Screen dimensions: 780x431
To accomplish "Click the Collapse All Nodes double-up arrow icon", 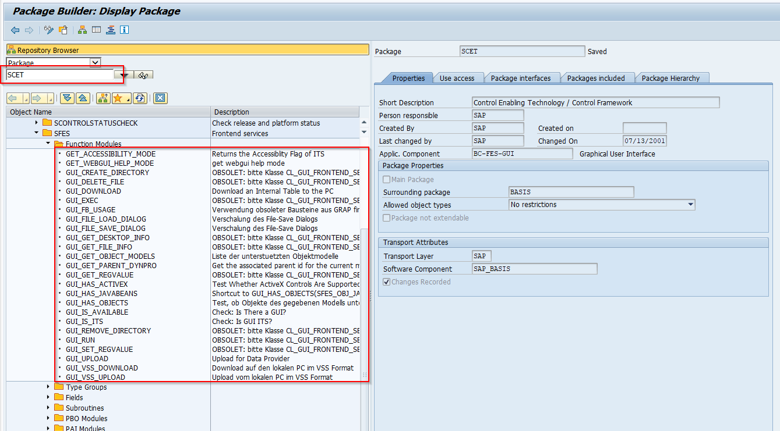I will pos(83,98).
